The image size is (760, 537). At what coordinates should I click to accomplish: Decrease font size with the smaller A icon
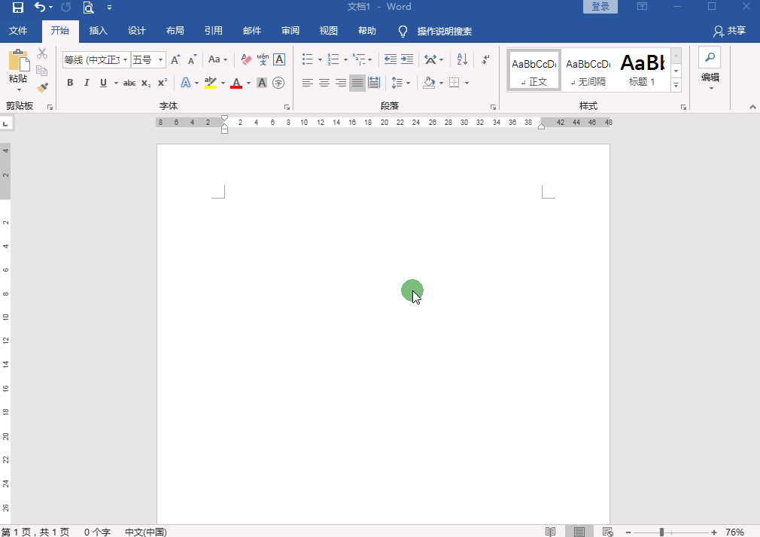[193, 59]
